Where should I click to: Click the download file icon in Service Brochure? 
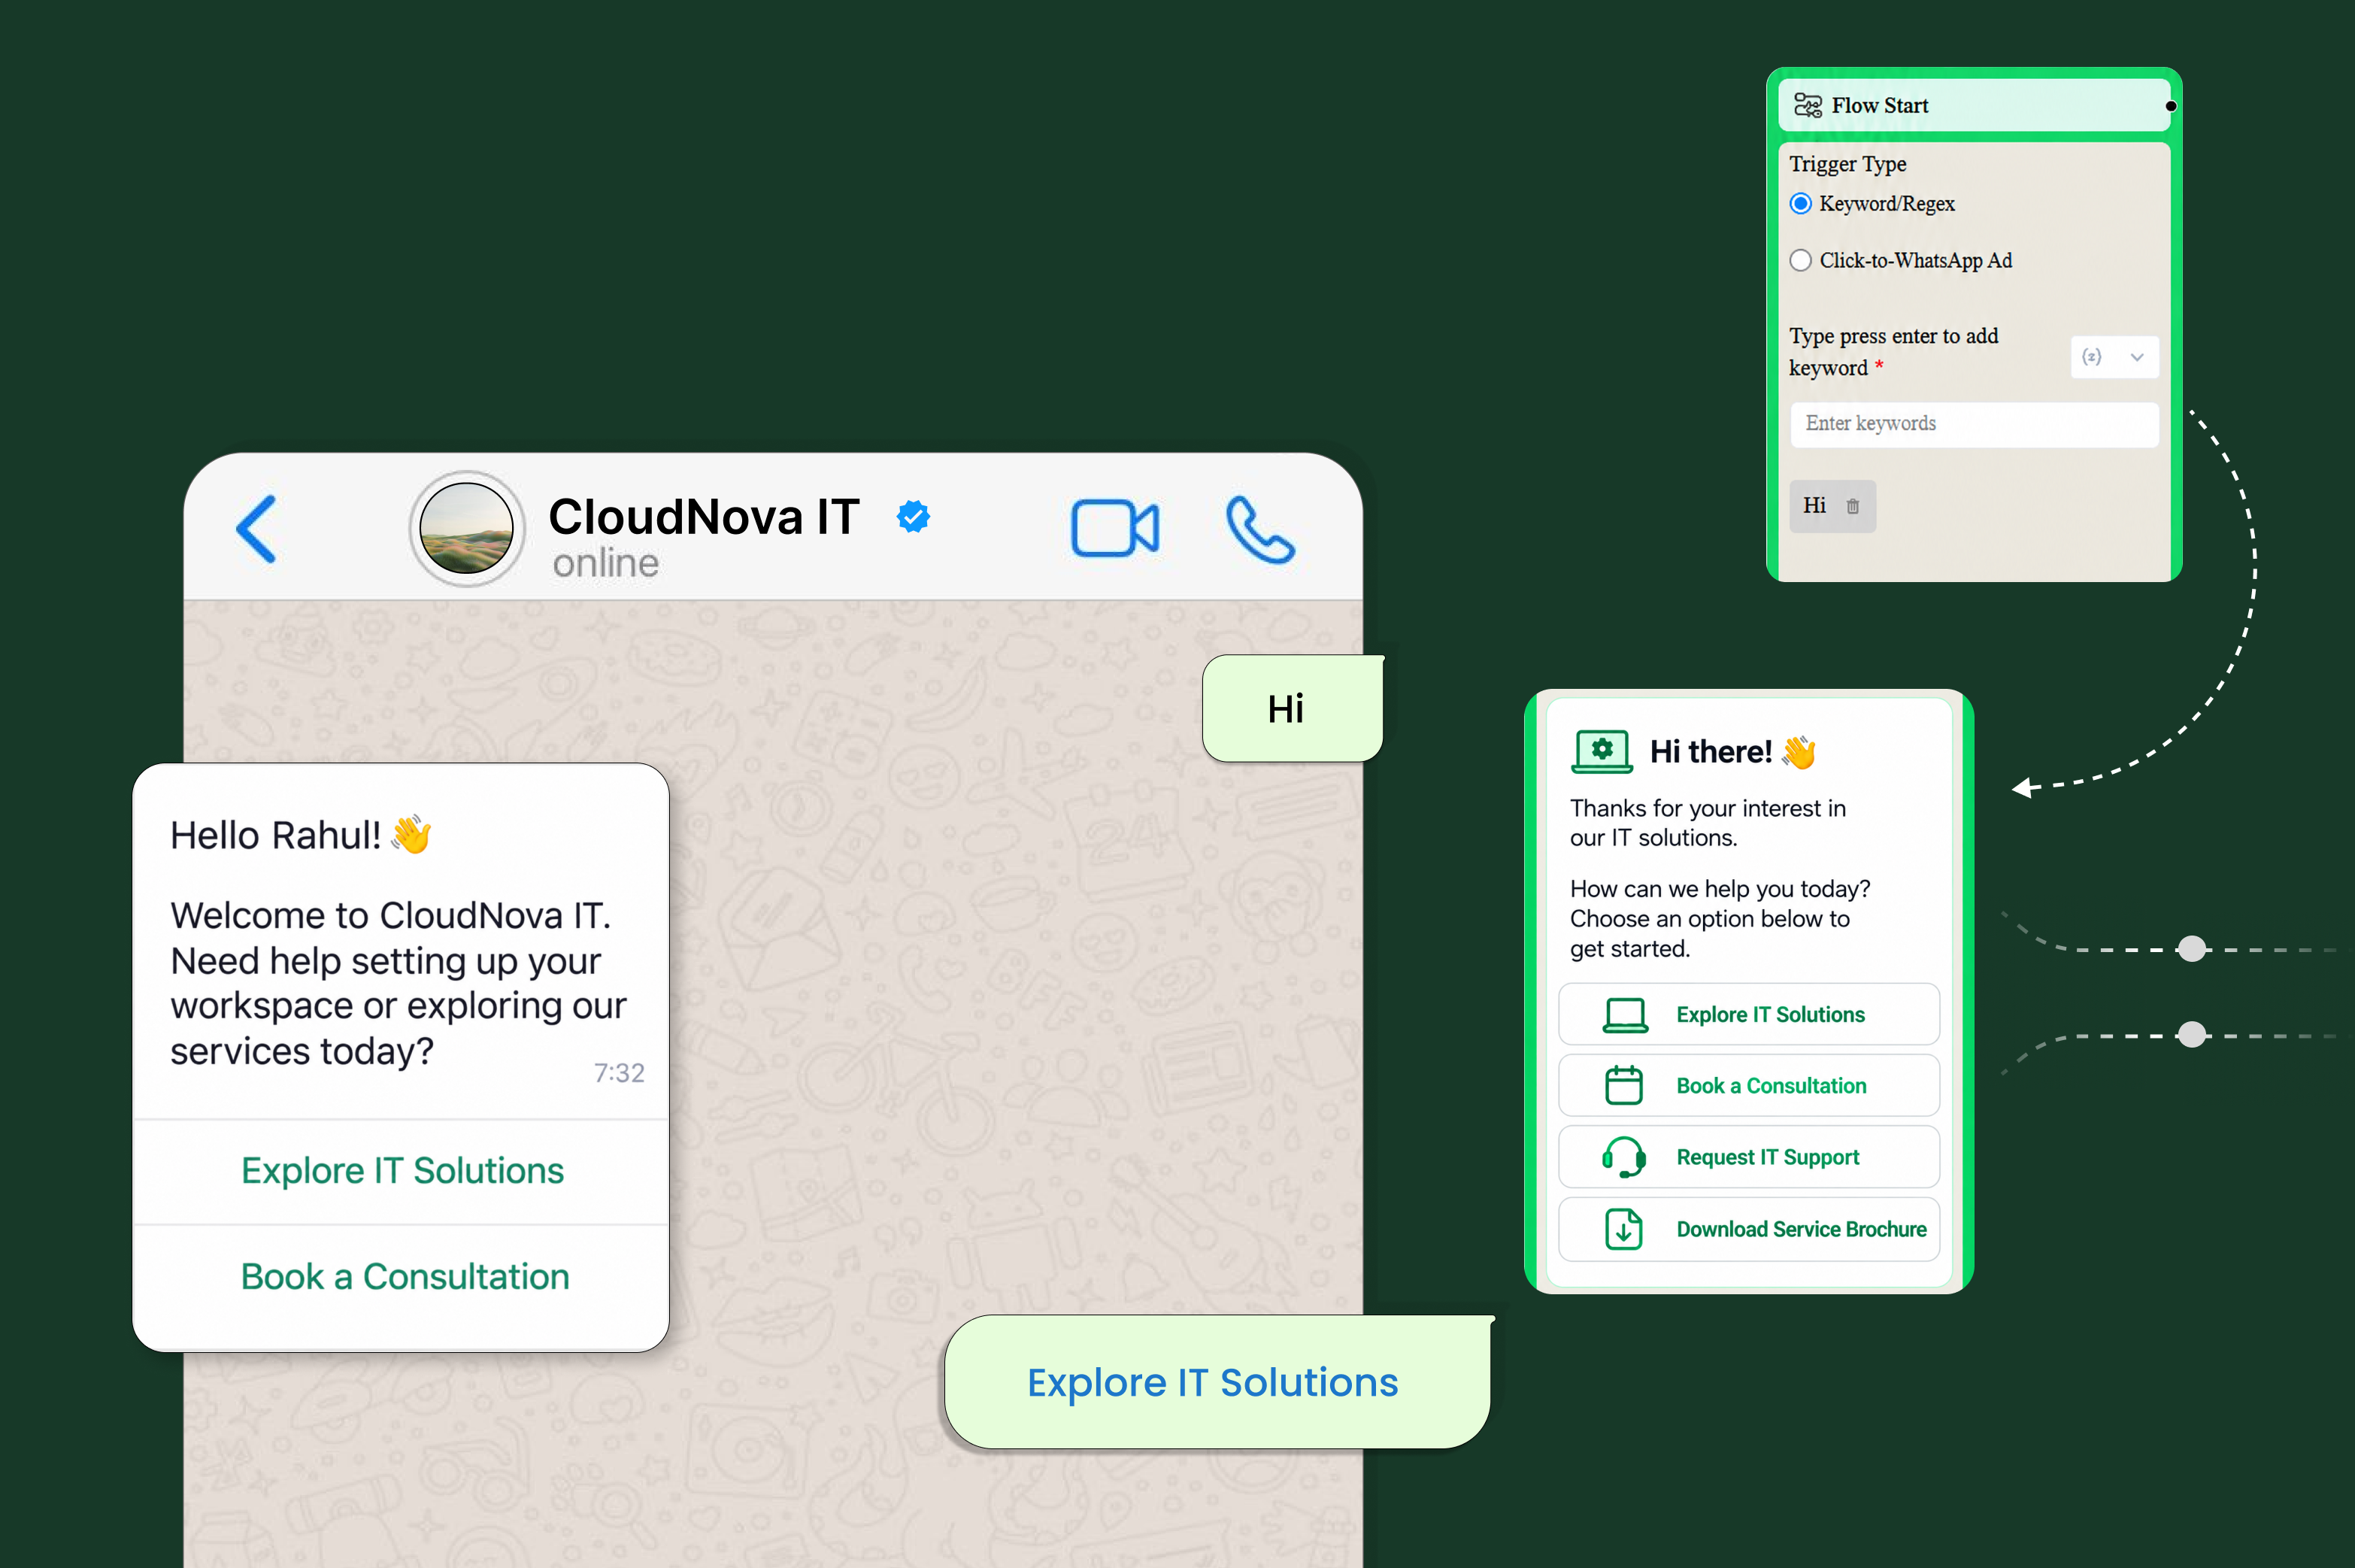click(1623, 1229)
